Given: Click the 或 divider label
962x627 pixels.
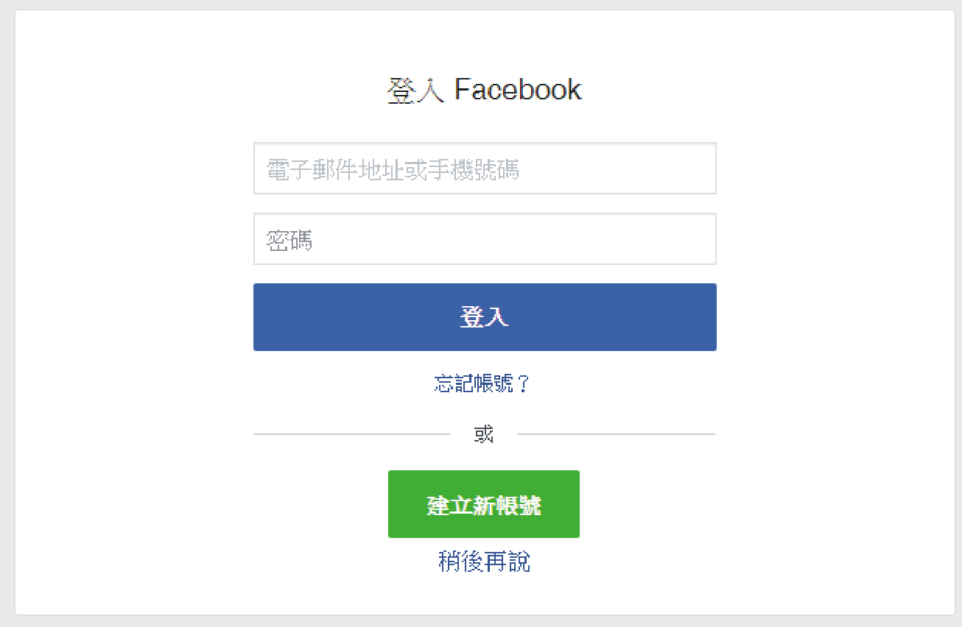Looking at the screenshot, I should tap(484, 434).
